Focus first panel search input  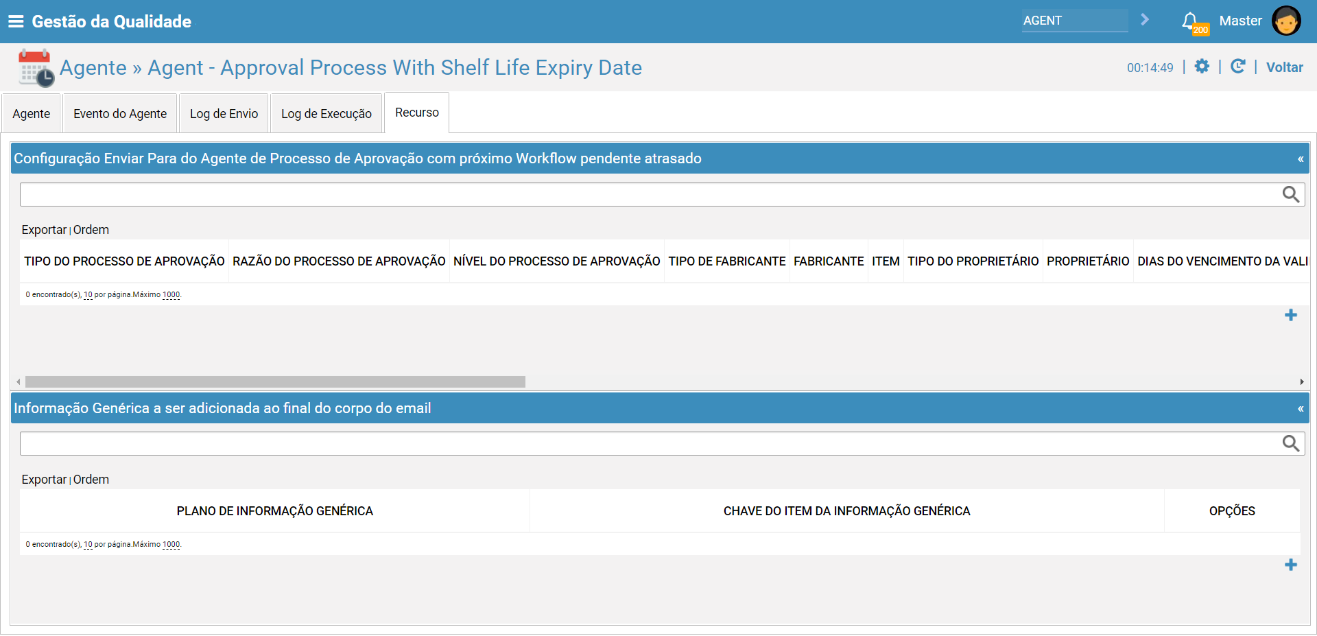[650, 195]
